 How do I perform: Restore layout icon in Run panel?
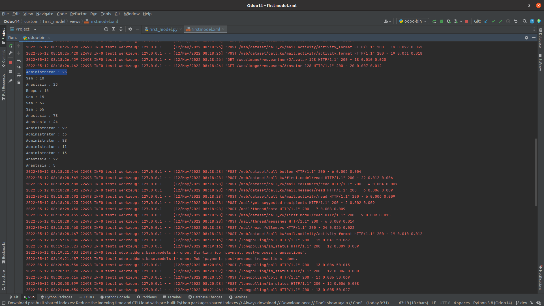point(11,72)
